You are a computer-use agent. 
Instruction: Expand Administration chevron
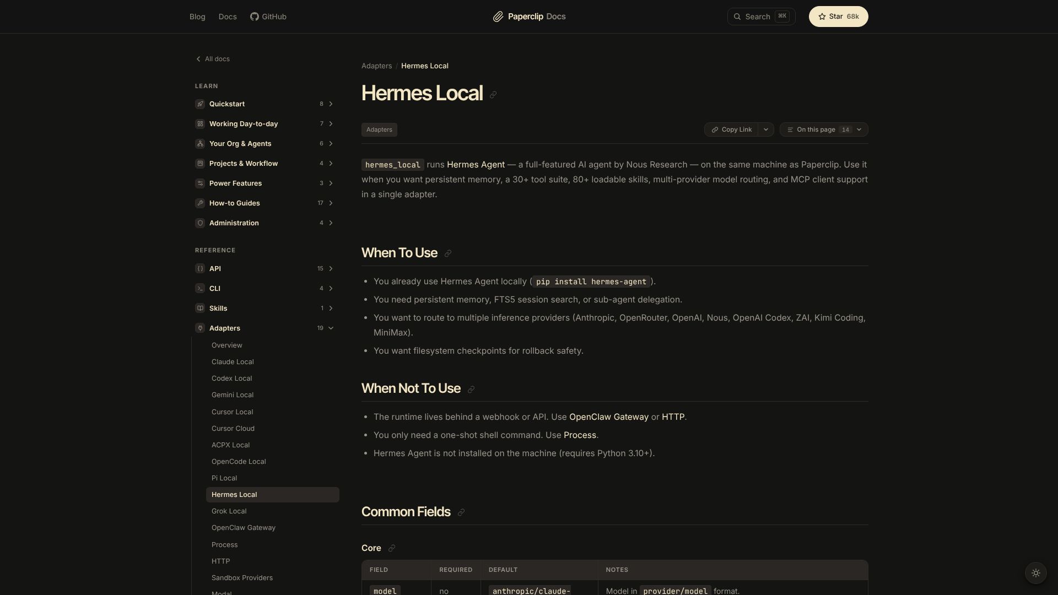tap(331, 223)
